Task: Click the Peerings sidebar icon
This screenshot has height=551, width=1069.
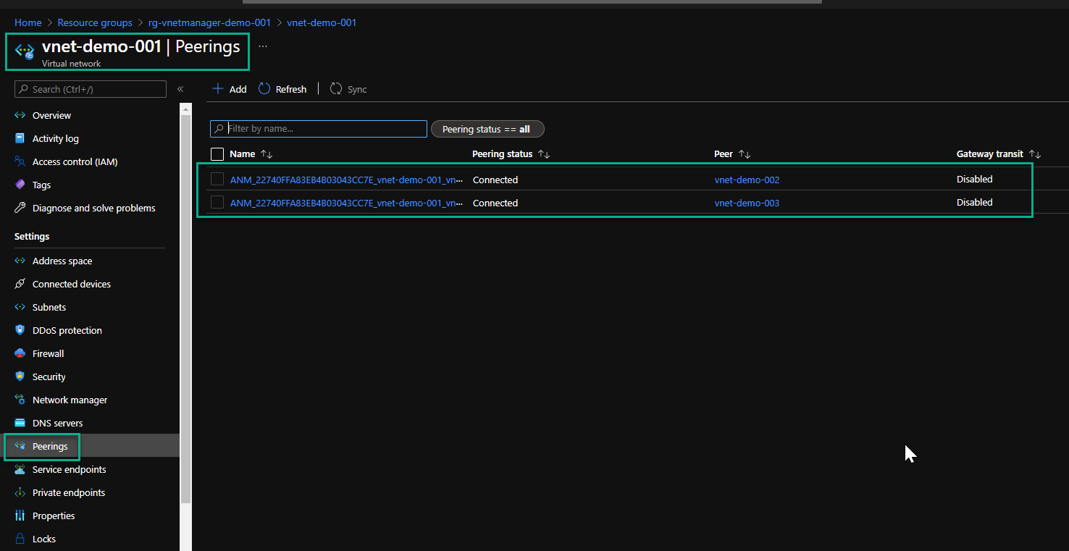Action: click(20, 446)
